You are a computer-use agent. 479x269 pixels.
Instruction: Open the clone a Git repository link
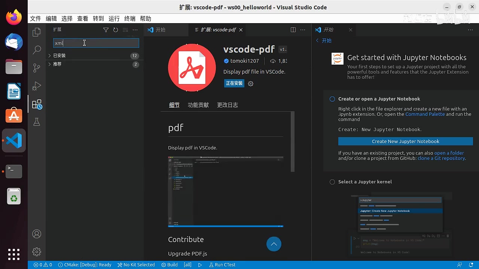tap(441, 158)
